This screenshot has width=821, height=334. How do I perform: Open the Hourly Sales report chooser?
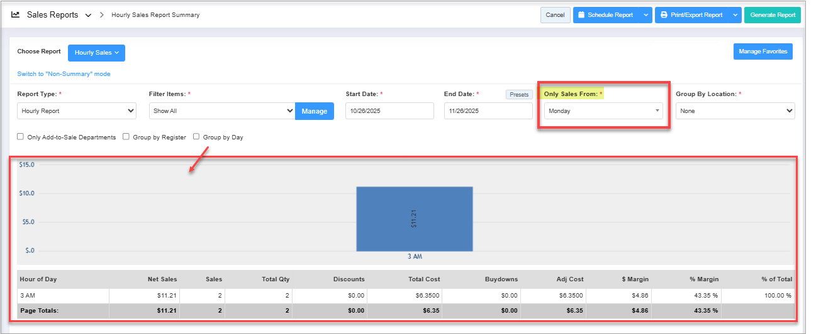coord(96,53)
